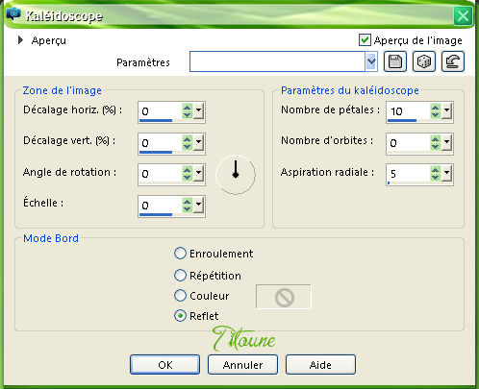Select the Répétition edge mode
The image size is (479, 389).
(180, 276)
